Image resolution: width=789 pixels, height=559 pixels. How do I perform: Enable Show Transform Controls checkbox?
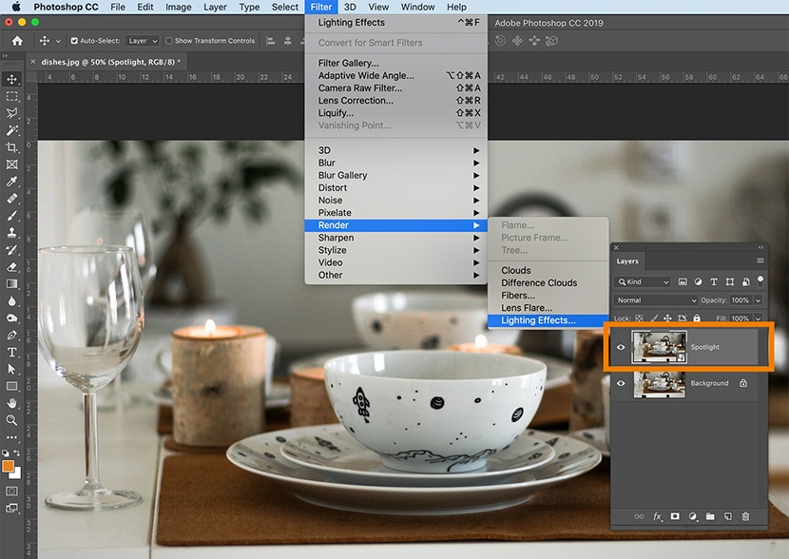(168, 41)
